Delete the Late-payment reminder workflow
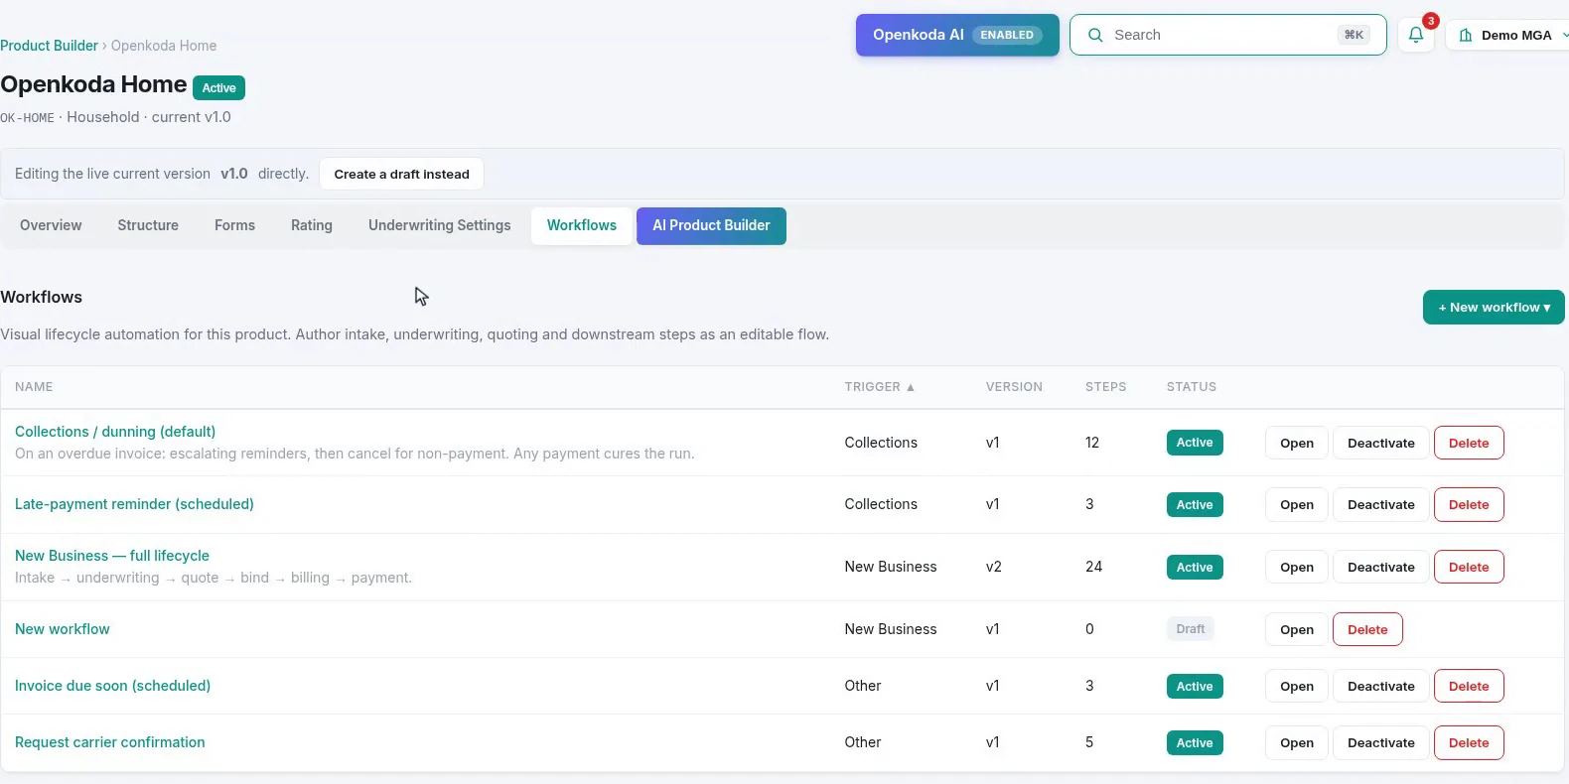The image size is (1569, 784). (x=1469, y=504)
